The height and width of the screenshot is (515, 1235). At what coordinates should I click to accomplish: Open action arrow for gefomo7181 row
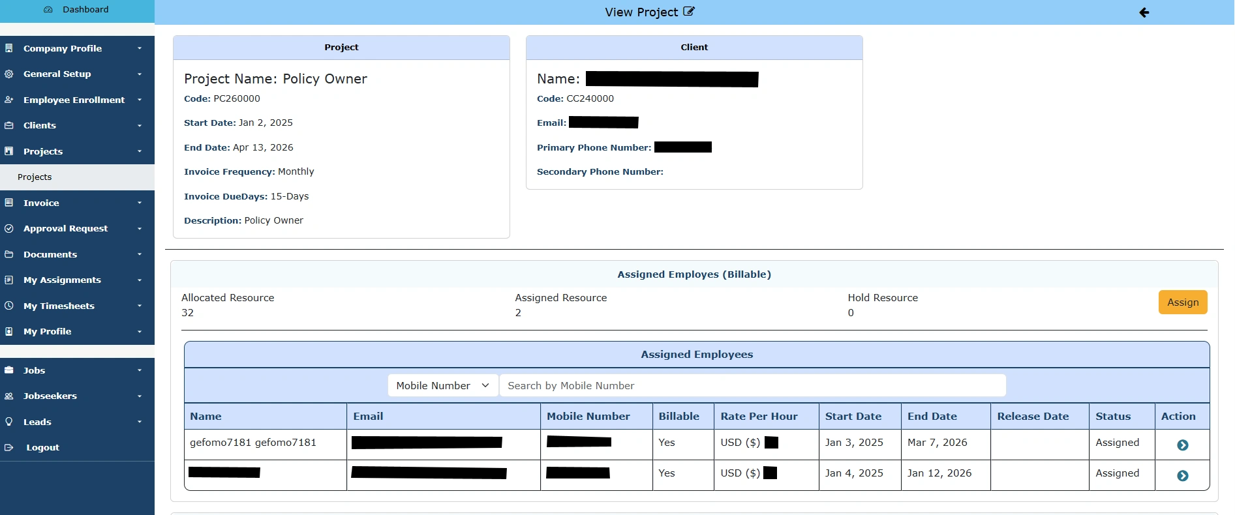tap(1182, 445)
